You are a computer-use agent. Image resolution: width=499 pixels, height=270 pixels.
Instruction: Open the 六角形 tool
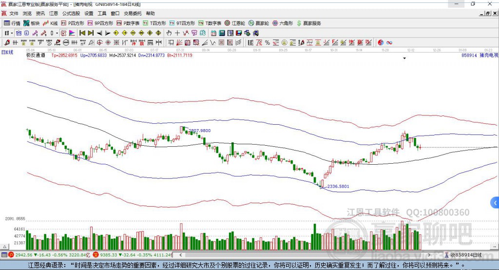click(x=283, y=23)
